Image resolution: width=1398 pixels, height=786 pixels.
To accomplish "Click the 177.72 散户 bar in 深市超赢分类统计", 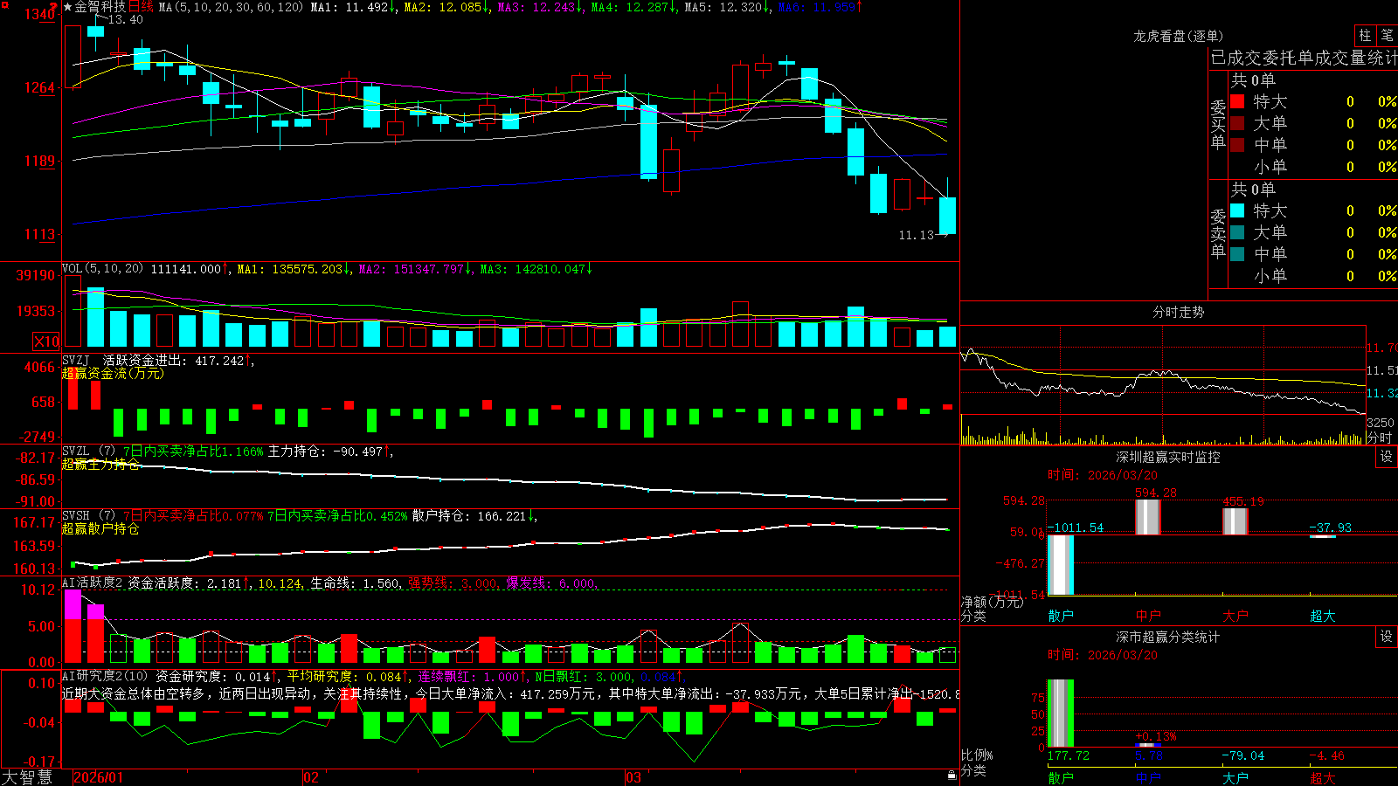I will point(1060,713).
